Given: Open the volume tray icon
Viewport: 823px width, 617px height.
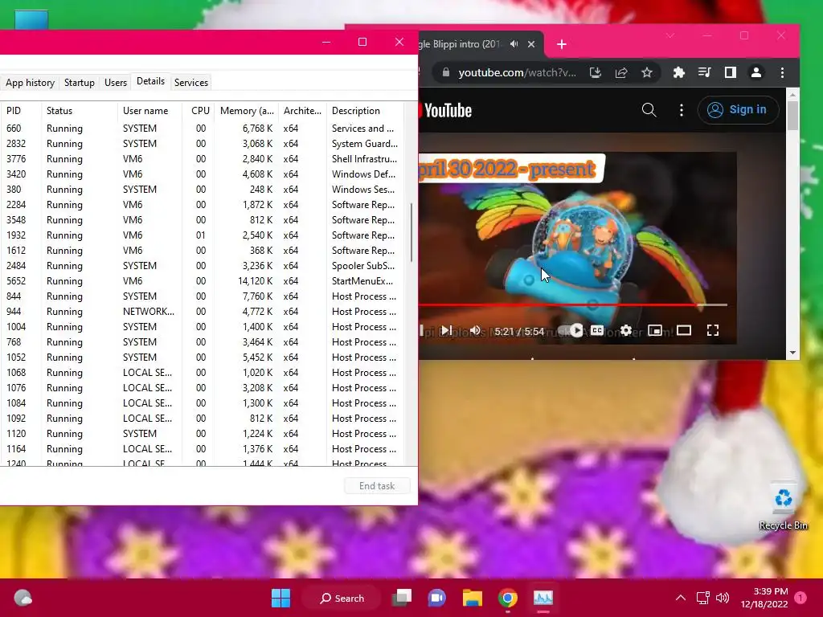Looking at the screenshot, I should 723,598.
